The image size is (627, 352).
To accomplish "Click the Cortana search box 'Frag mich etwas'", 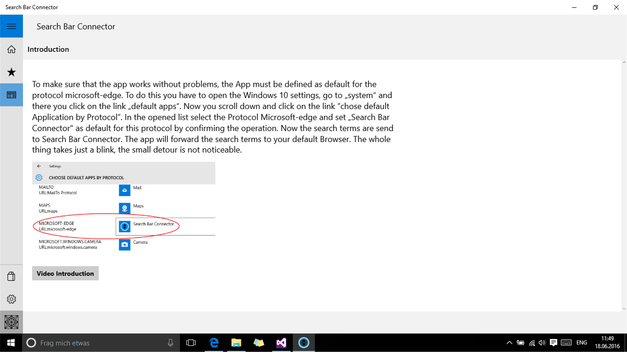I will coord(101,343).
